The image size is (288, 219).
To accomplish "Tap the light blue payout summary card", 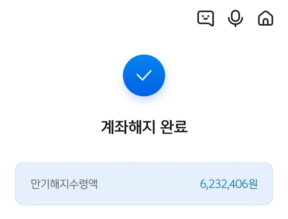I will 144,184.
